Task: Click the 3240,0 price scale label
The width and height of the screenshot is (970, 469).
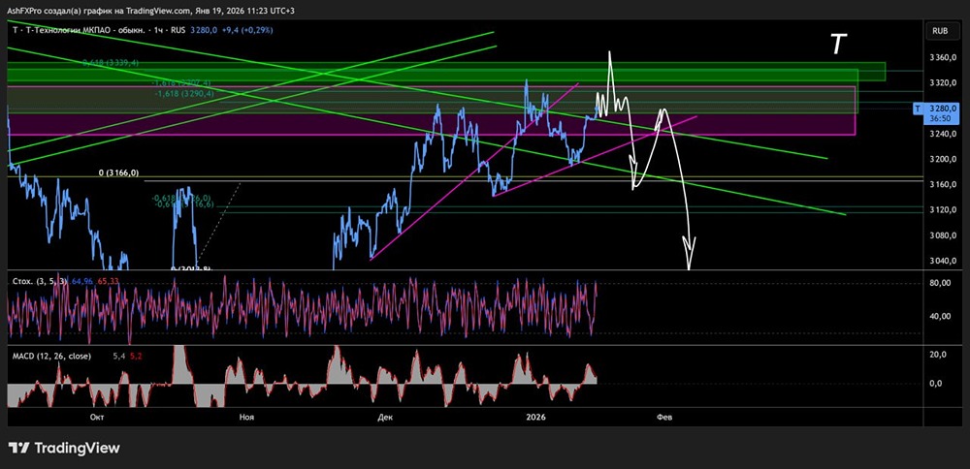Action: (943, 134)
